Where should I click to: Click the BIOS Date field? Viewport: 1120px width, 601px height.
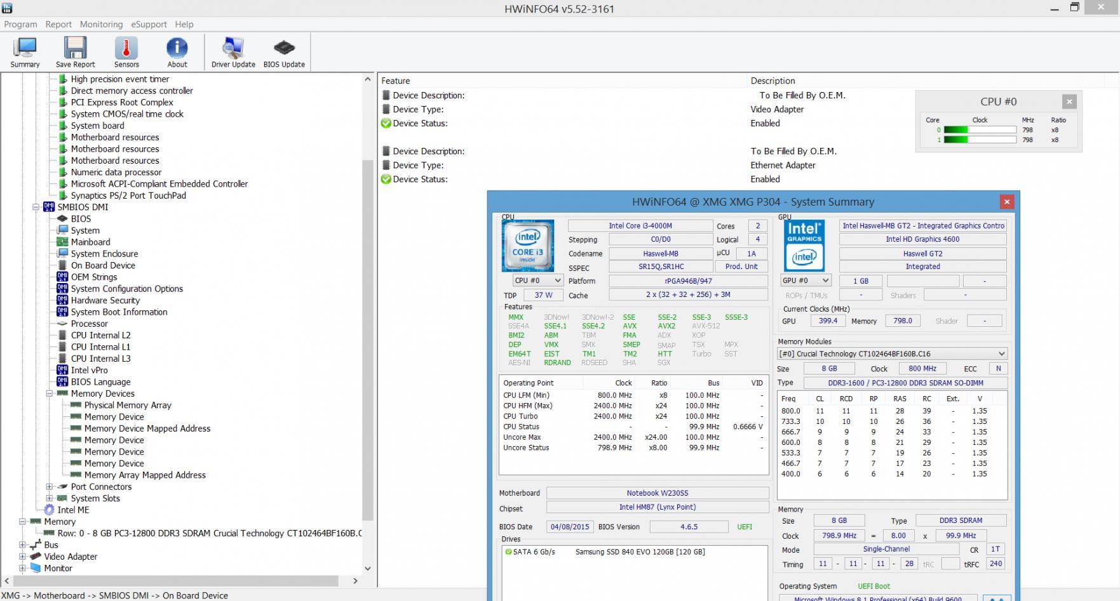[x=570, y=527]
